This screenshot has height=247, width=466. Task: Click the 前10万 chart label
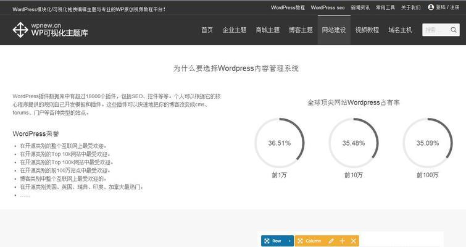[354, 175]
